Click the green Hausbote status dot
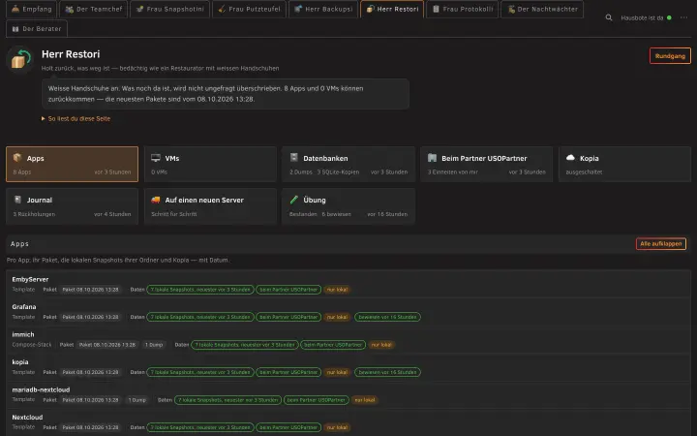This screenshot has height=436, width=697. tap(669, 17)
